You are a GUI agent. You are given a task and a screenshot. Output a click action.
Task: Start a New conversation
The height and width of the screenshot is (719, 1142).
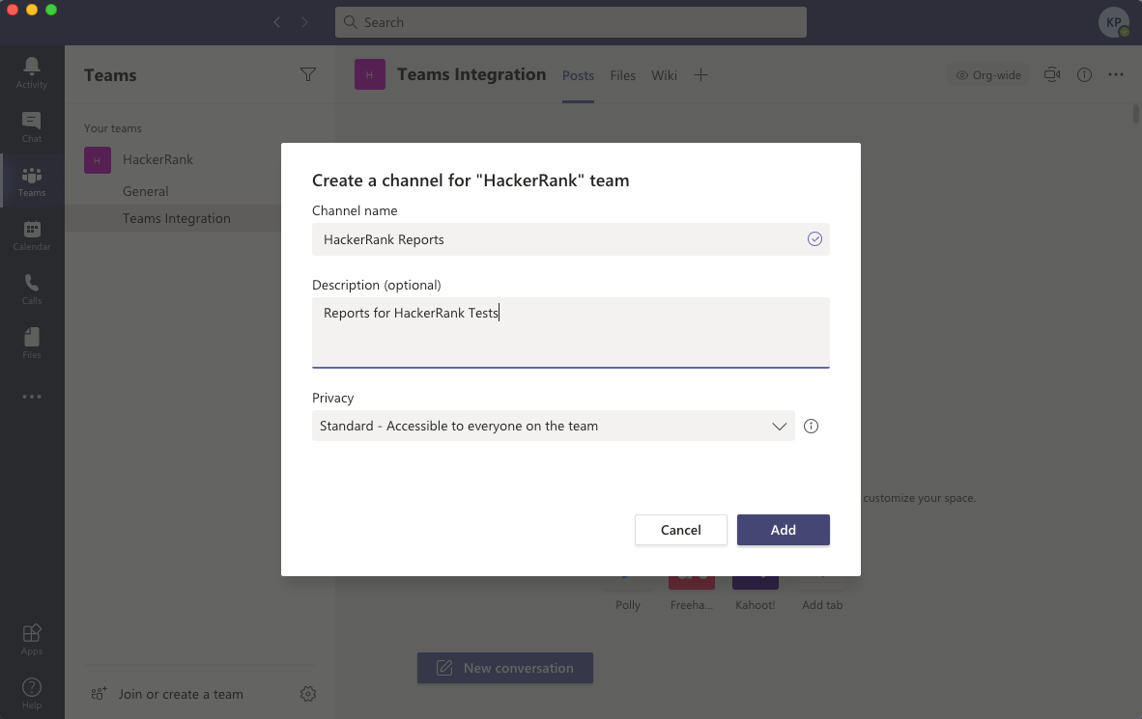[504, 667]
